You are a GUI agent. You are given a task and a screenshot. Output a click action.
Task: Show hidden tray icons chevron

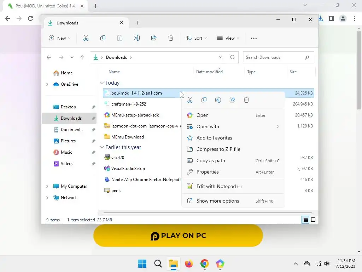coord(296,263)
